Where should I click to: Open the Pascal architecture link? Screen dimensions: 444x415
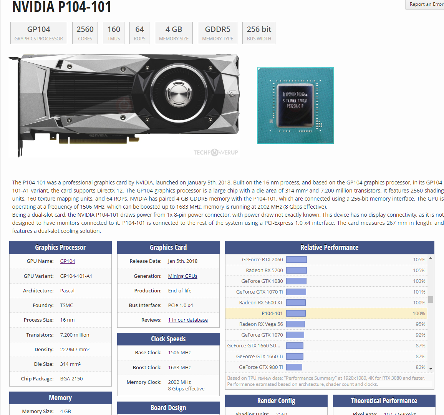67,290
